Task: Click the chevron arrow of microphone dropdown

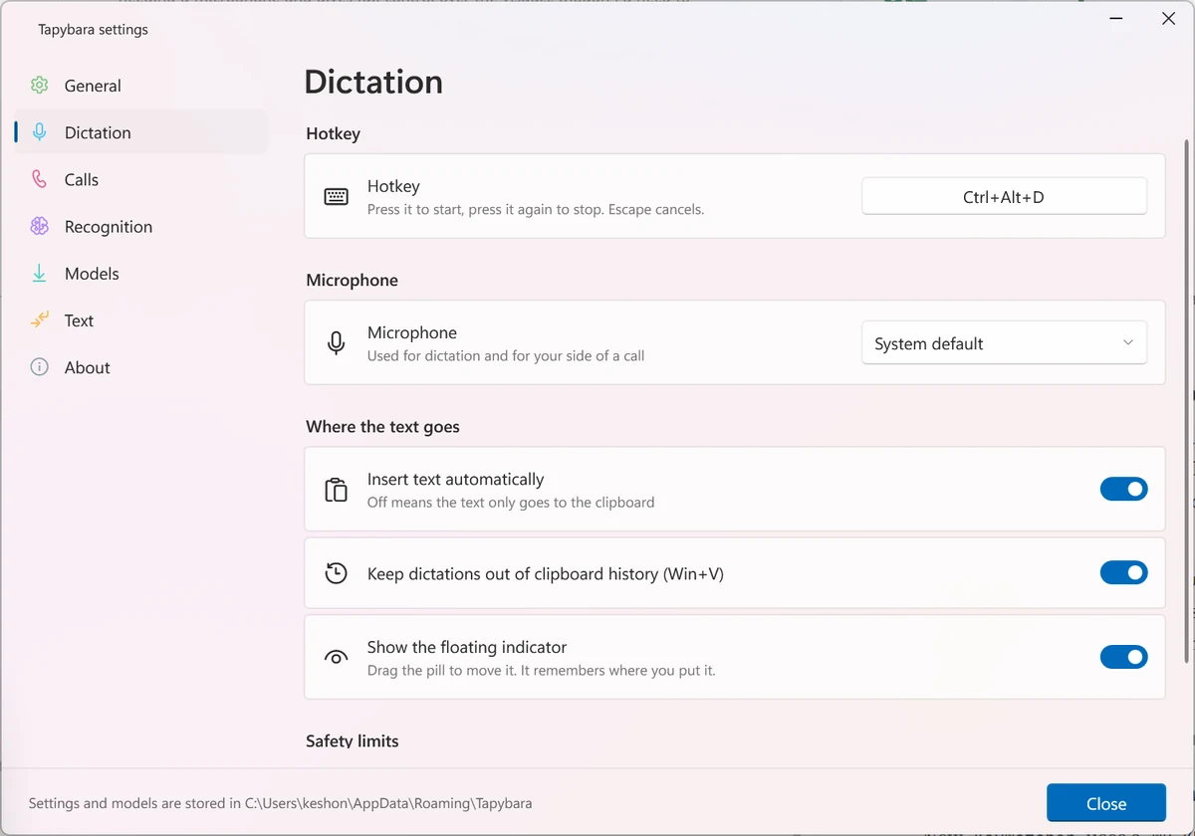Action: point(1128,342)
